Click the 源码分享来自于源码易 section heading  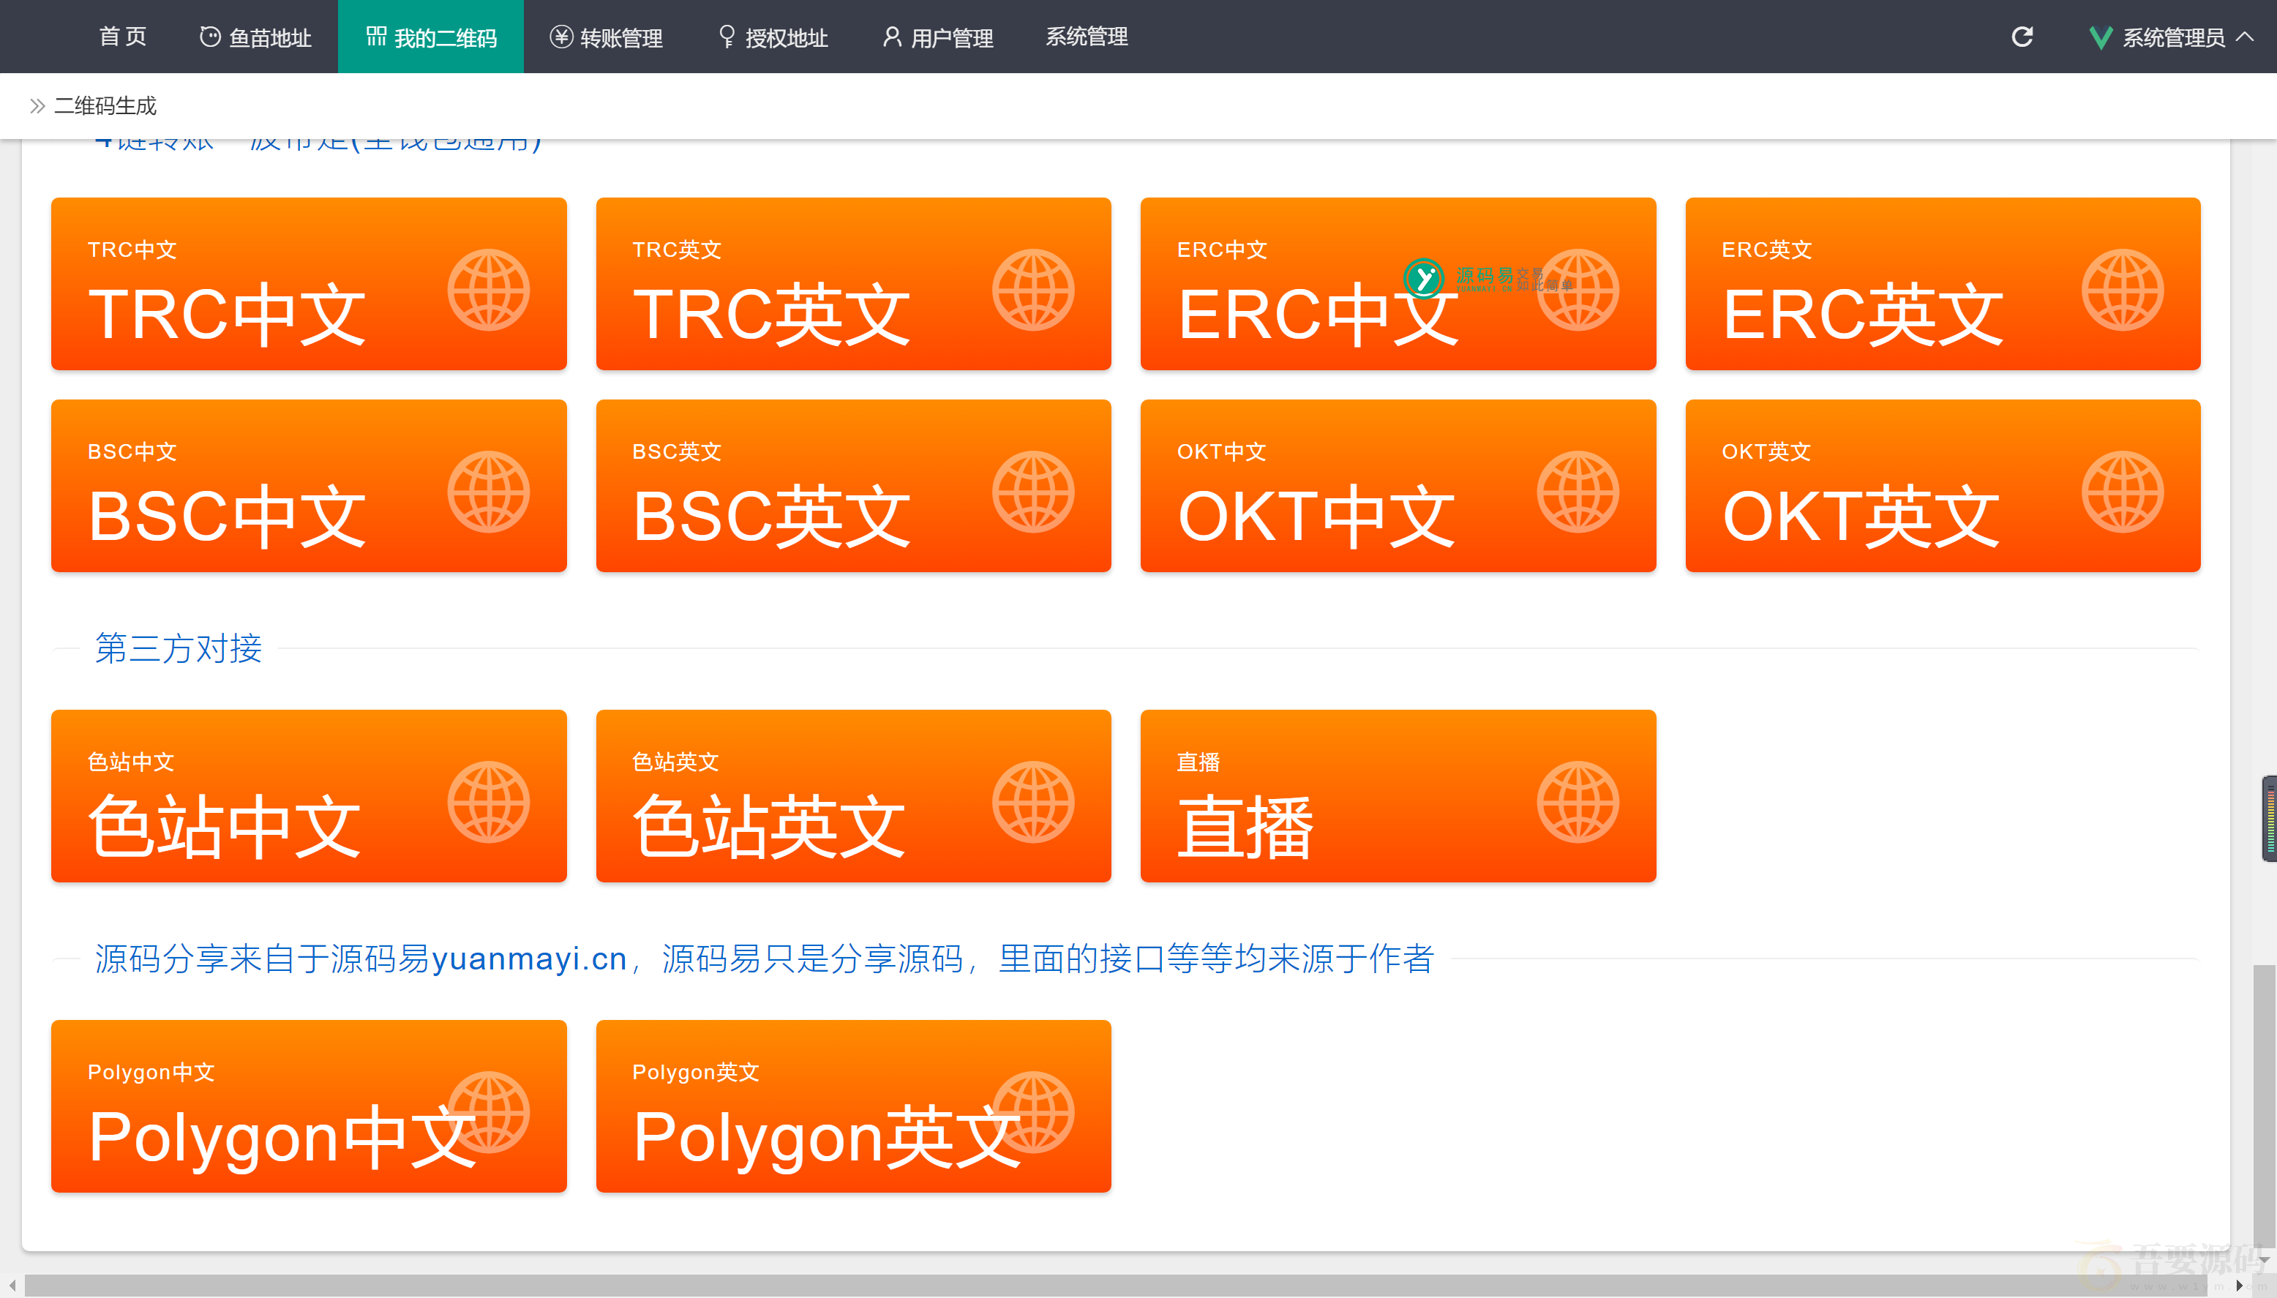[x=764, y=959]
